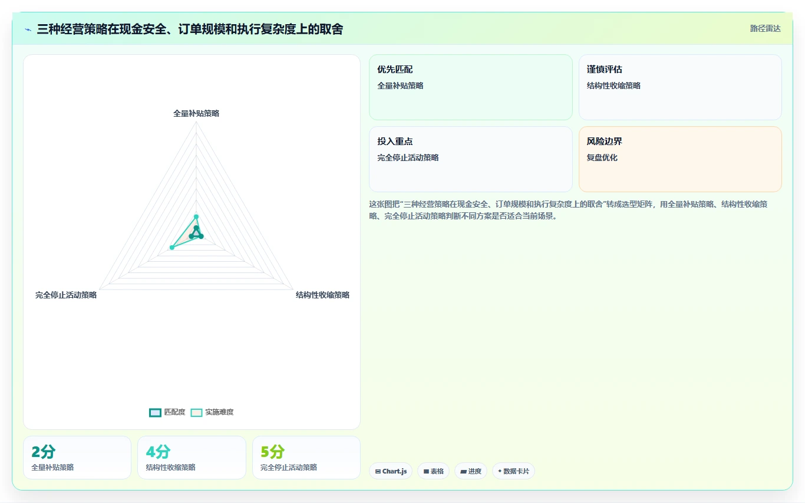805x503 pixels.
Task: Click the 2分 score card
Action: click(x=77, y=458)
